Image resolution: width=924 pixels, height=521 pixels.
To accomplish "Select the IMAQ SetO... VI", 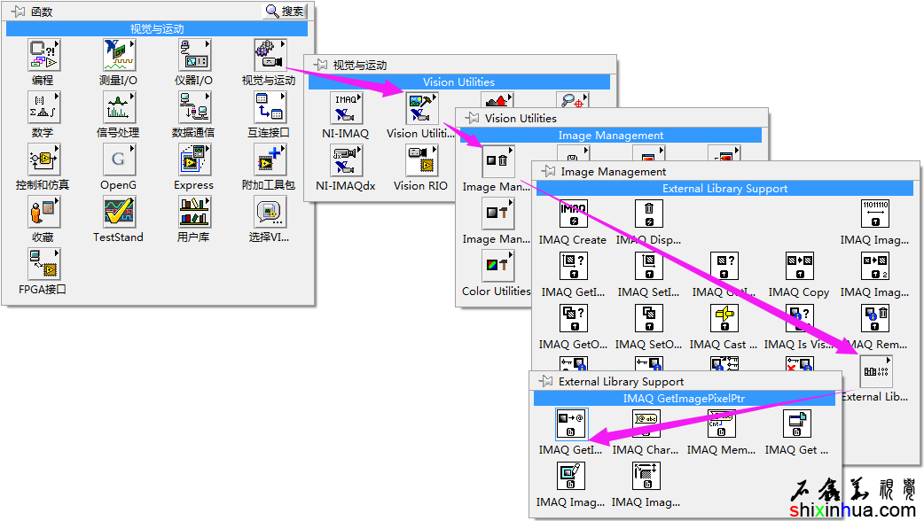I will 649,319.
